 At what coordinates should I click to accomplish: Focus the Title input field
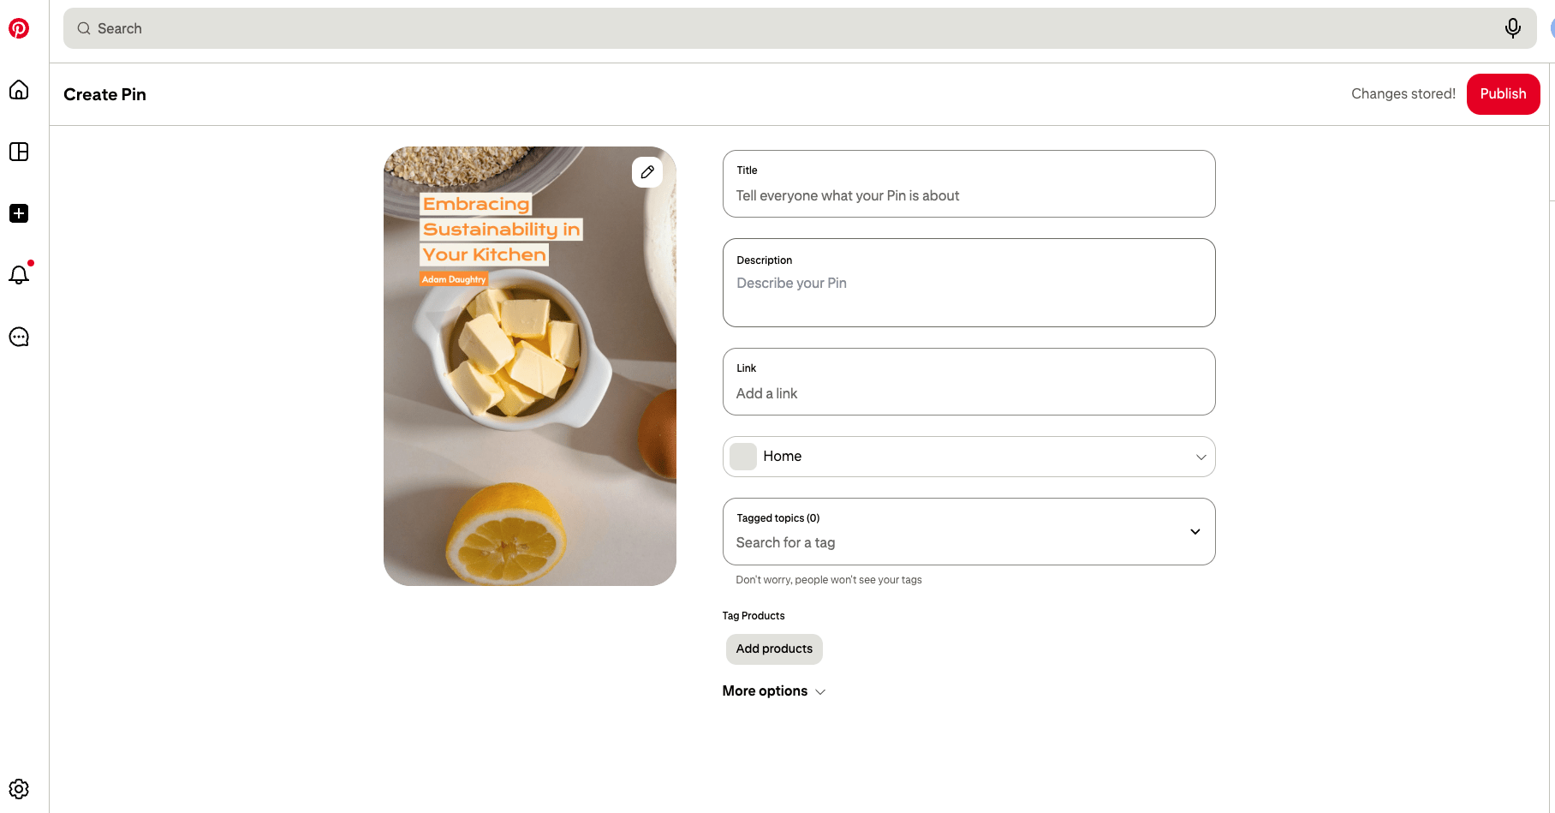[x=968, y=184]
